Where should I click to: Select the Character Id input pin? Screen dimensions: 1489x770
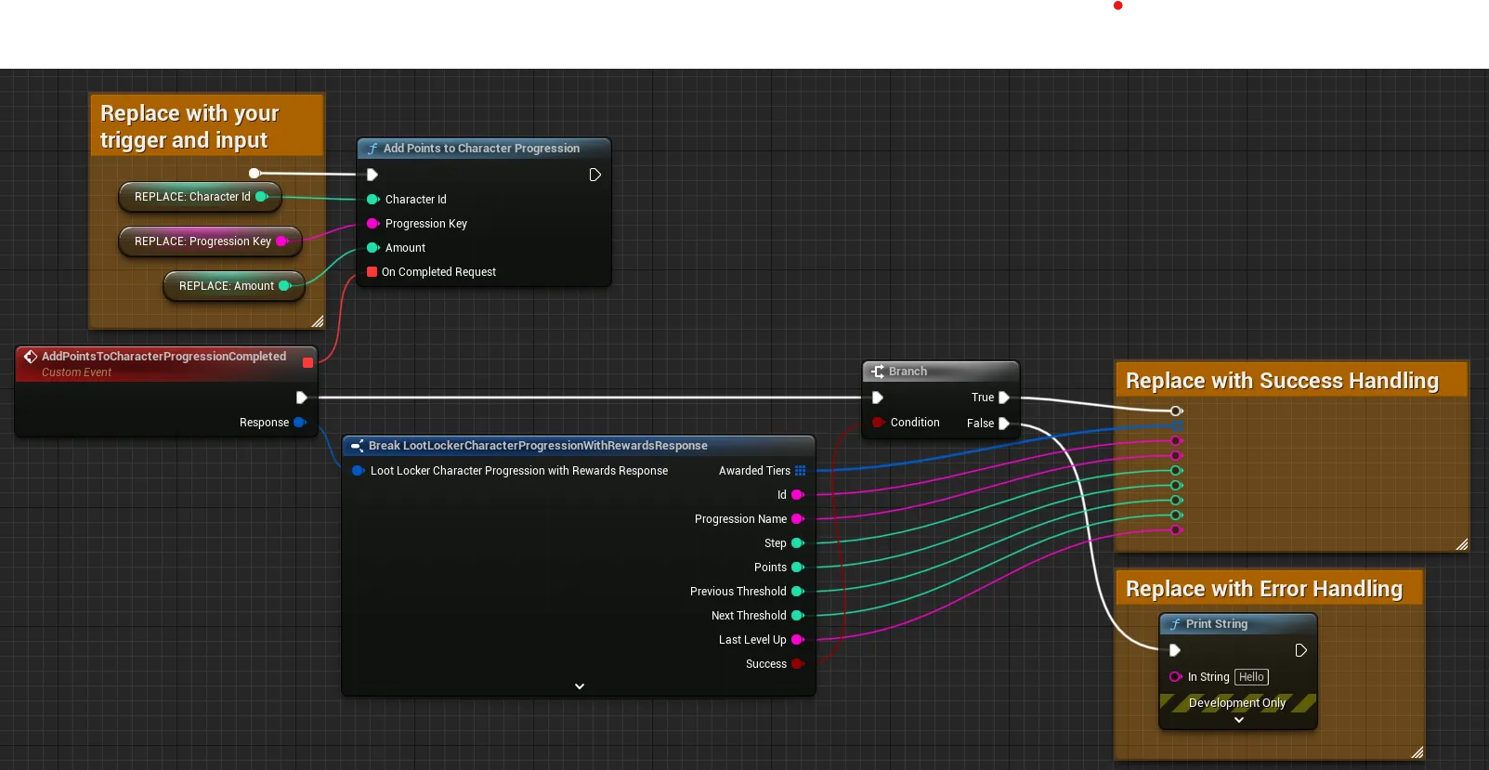(x=372, y=199)
